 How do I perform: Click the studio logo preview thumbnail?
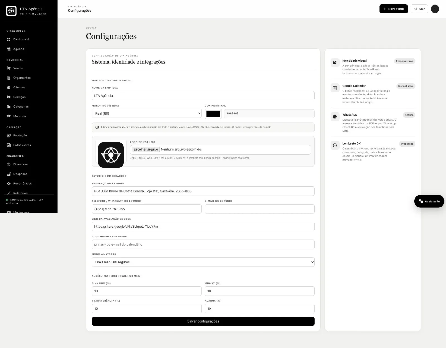[x=111, y=155]
